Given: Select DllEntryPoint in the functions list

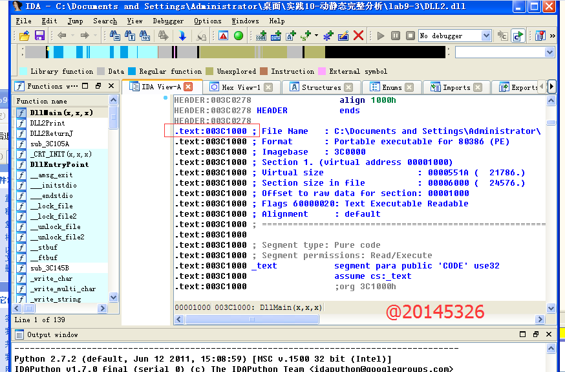Looking at the screenshot, I should (x=59, y=164).
